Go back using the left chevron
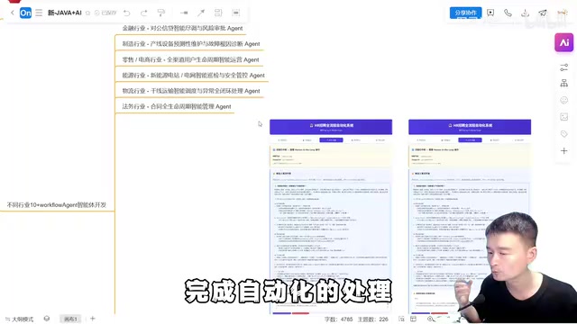Image resolution: width=577 pixels, height=324 pixels. 13,13
